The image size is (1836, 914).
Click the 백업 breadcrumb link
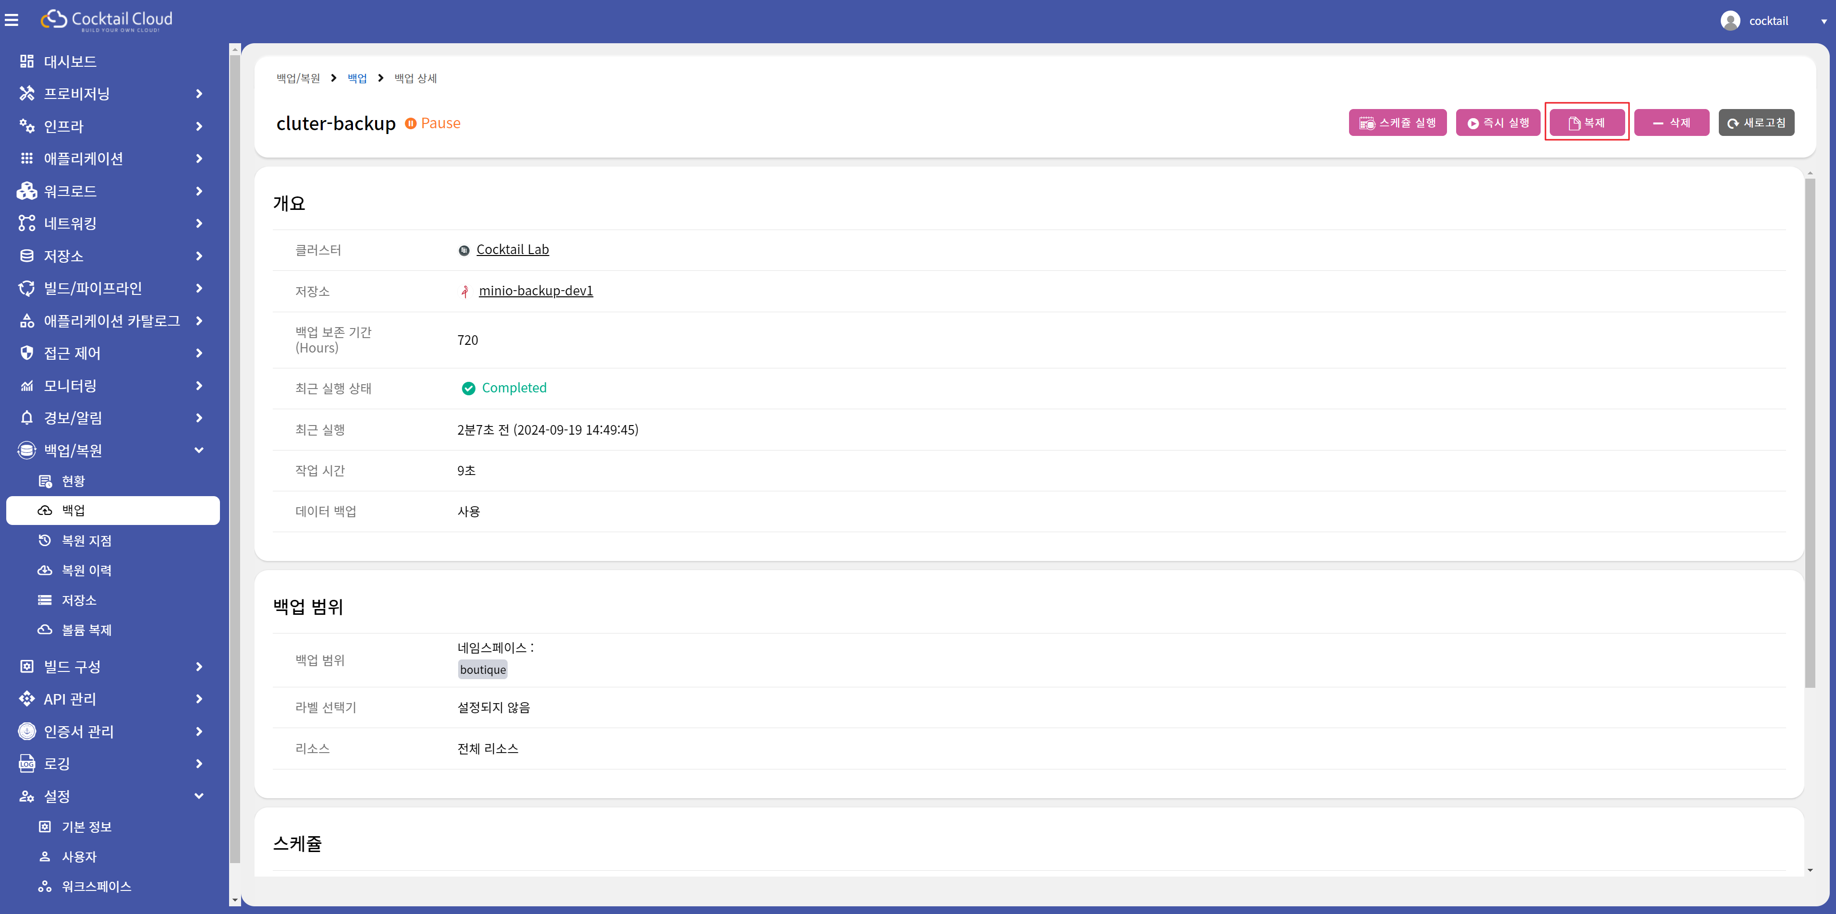356,78
